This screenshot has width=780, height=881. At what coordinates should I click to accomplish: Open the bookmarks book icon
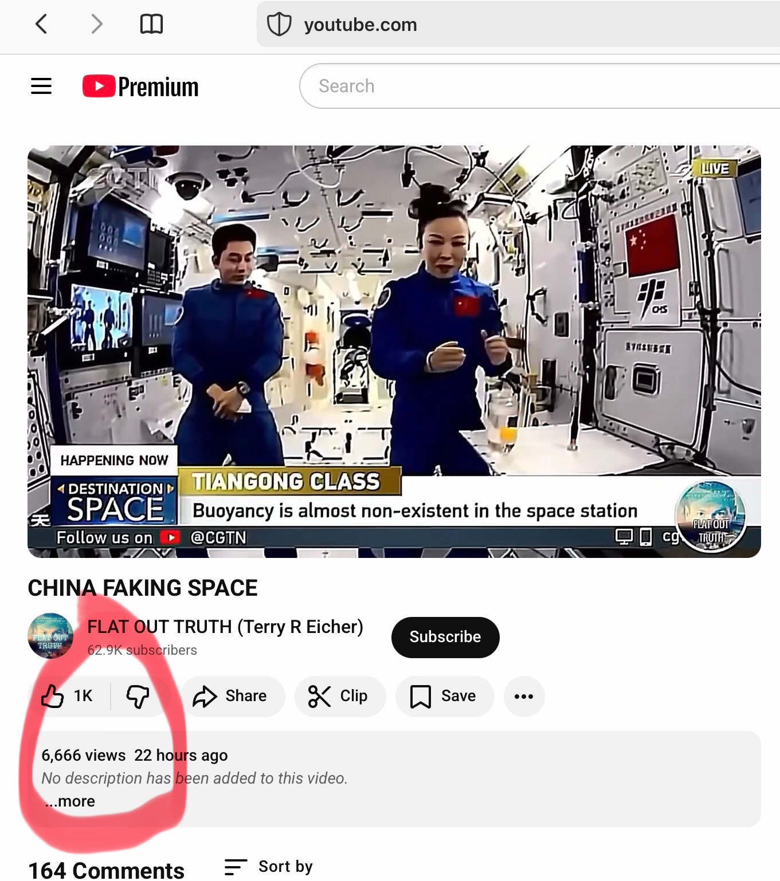point(151,24)
